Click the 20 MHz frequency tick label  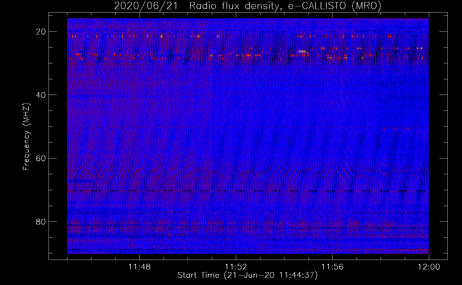point(41,32)
